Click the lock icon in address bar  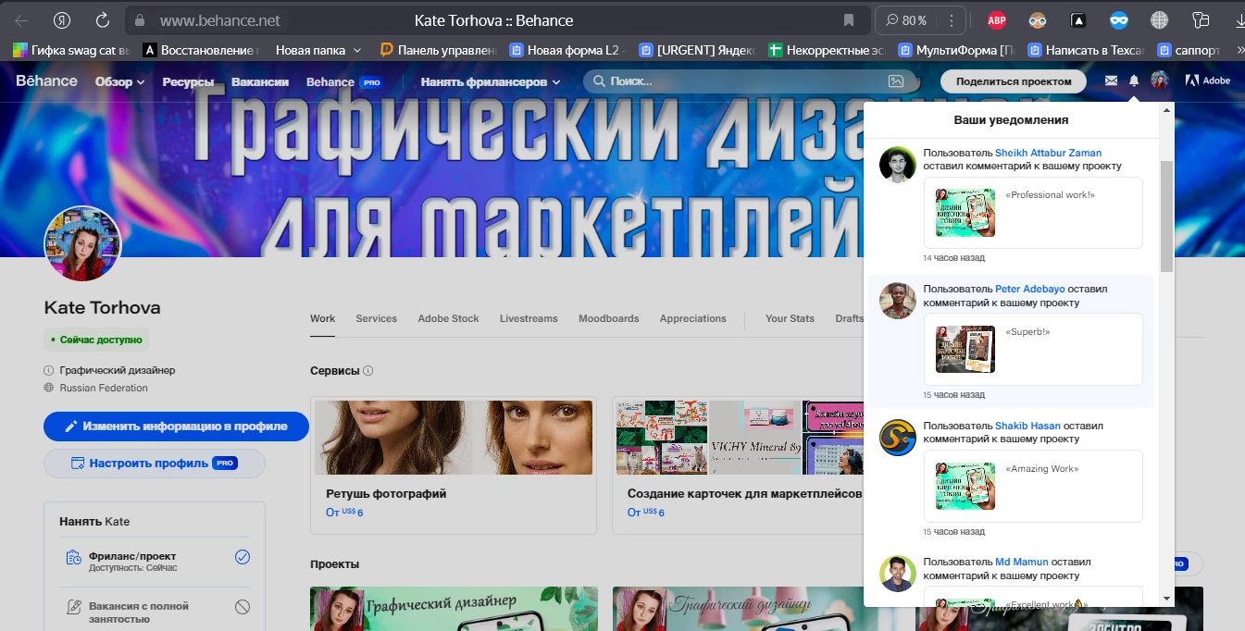(140, 20)
